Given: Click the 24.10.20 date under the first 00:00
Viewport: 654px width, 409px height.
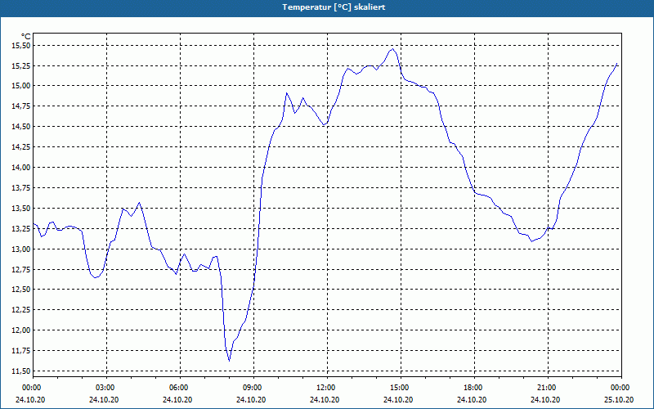Looking at the screenshot, I should [30, 399].
